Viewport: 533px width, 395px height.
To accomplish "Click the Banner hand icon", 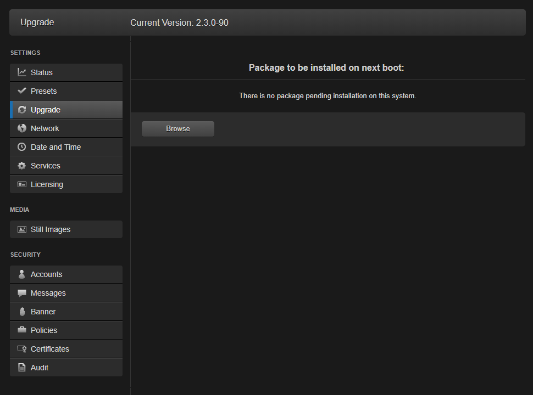I will point(22,312).
